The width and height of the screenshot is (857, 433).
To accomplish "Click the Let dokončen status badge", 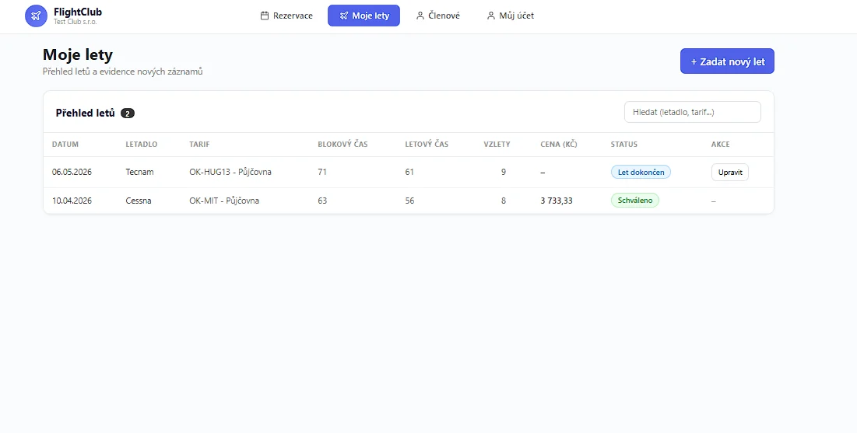I will click(641, 172).
